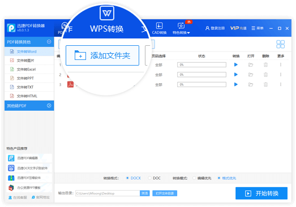Viewport: 296px width, 207px height.
Task: Open the 菜单 hamburger menu
Action: [x=258, y=28]
